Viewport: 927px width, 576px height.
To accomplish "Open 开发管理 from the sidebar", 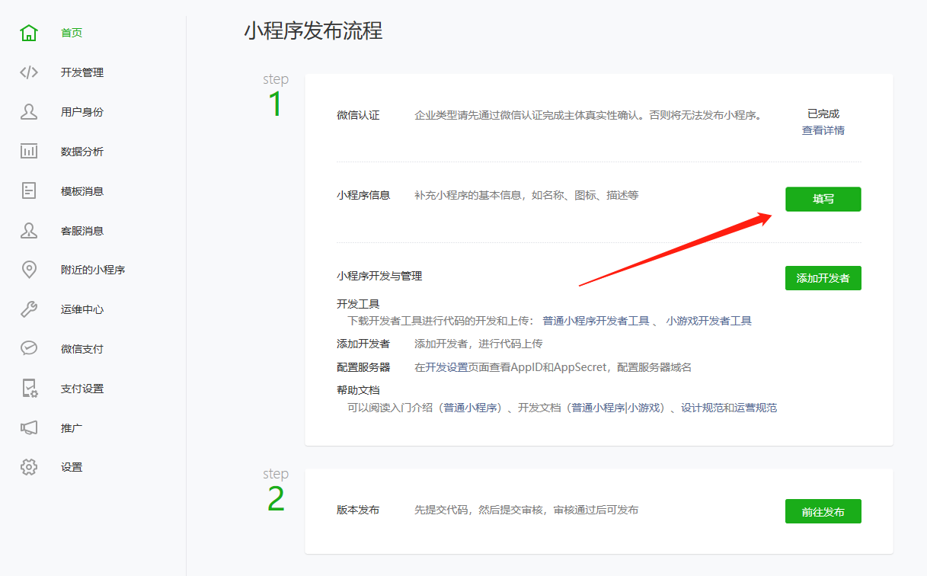I will click(29, 72).
